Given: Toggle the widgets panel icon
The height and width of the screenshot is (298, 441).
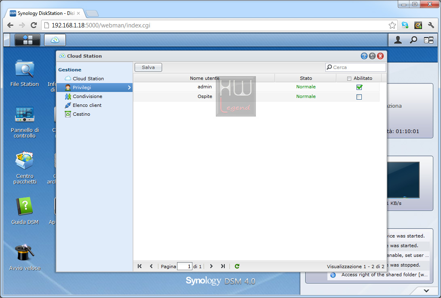Looking at the screenshot, I should pos(428,40).
